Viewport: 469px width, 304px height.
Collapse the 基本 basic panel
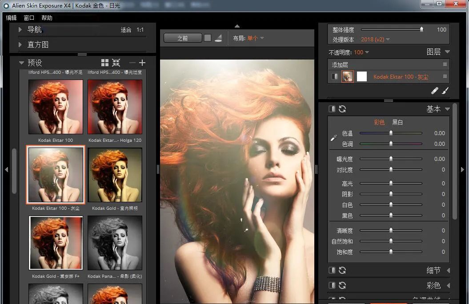(448, 109)
